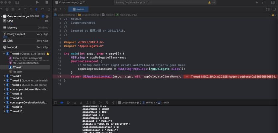Viewport: 278px width, 133px height.
Task: Select the Memory gauge
Action: click(26, 28)
